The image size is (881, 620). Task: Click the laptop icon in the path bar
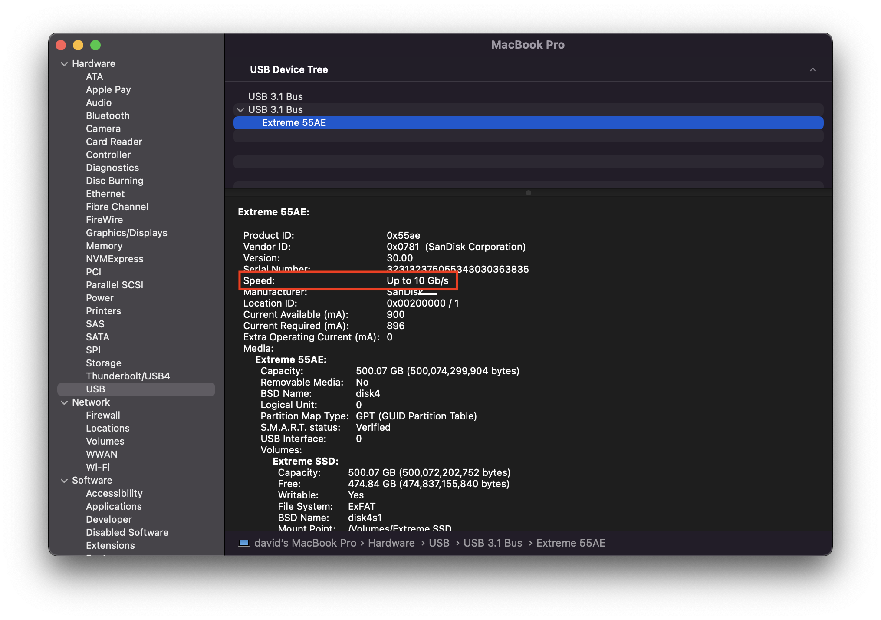coord(244,543)
